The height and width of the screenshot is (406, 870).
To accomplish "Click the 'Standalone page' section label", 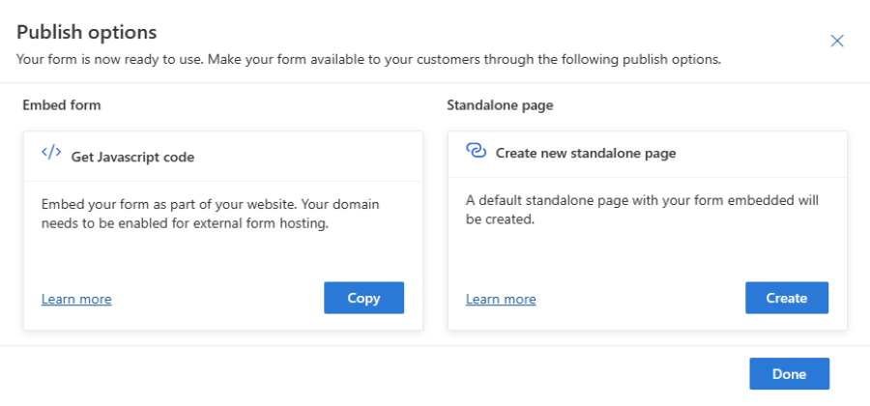I will pyautogui.click(x=500, y=104).
